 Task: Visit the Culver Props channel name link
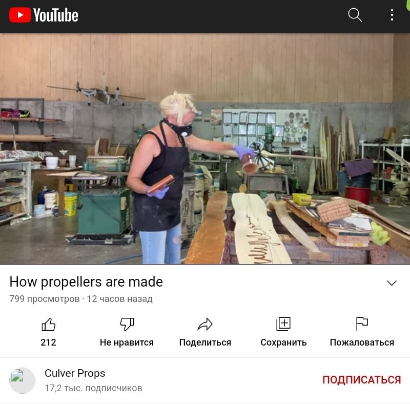click(x=75, y=373)
